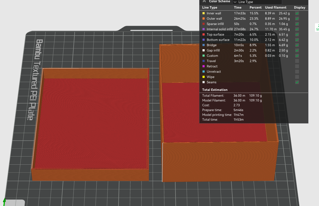This screenshot has height=206, width=319.
Task: Hide Top surface lines via checkbox
Action: [297, 34]
